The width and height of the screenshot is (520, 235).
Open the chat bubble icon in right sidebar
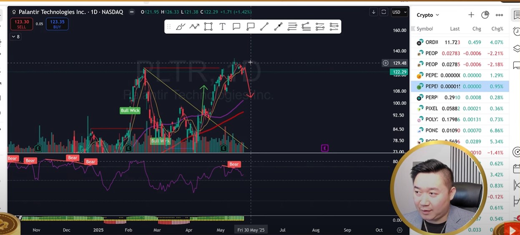[517, 65]
